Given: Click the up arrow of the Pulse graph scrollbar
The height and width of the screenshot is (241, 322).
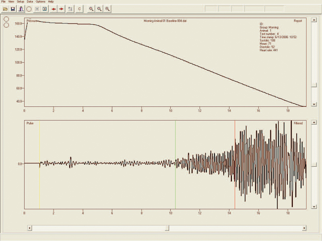Looking at the screenshot, I should [314, 123].
